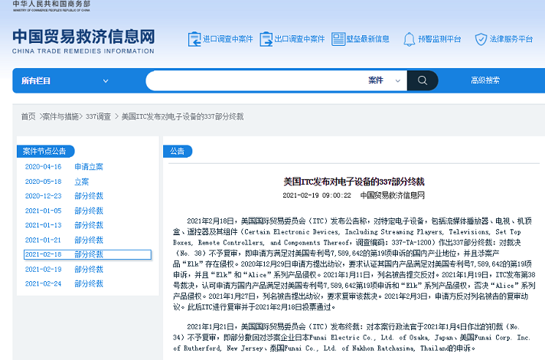Viewport: 545px width, 360px height.
Task: Open 案件与措施 breadcrumb link
Action: click(60, 116)
